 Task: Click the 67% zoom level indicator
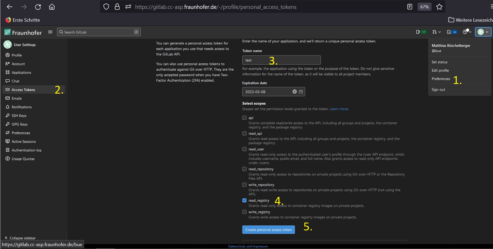424,7
